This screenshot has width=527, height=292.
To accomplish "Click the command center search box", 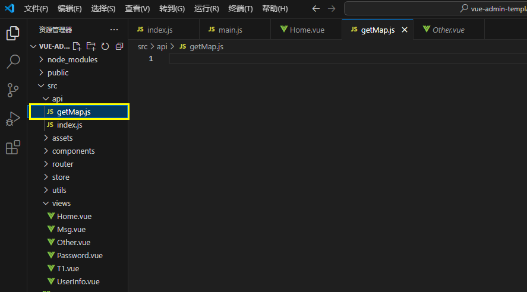I will [436, 9].
